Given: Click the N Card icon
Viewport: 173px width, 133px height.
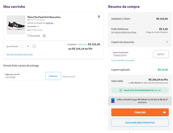Looking at the screenshot, I should [113, 100].
